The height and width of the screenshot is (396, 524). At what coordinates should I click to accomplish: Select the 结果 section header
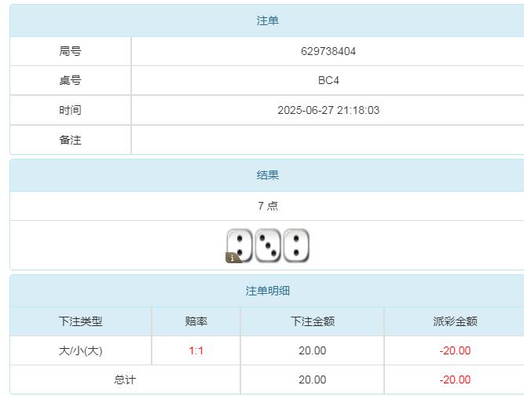pos(267,175)
